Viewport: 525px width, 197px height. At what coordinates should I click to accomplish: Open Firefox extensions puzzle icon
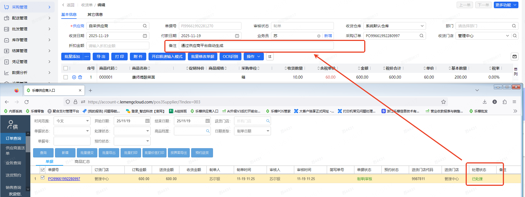(504, 102)
